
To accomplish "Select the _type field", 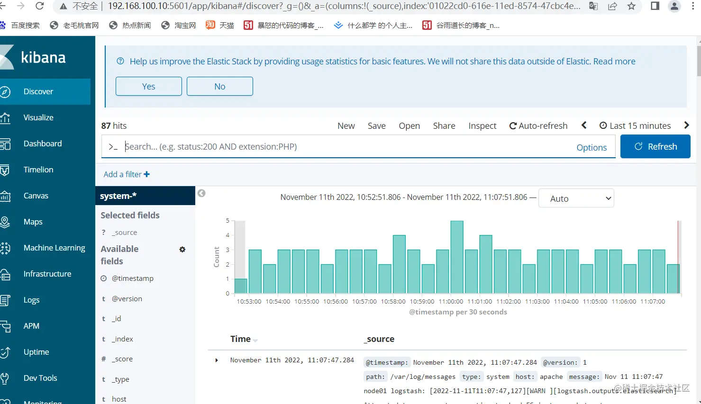I will tap(120, 379).
